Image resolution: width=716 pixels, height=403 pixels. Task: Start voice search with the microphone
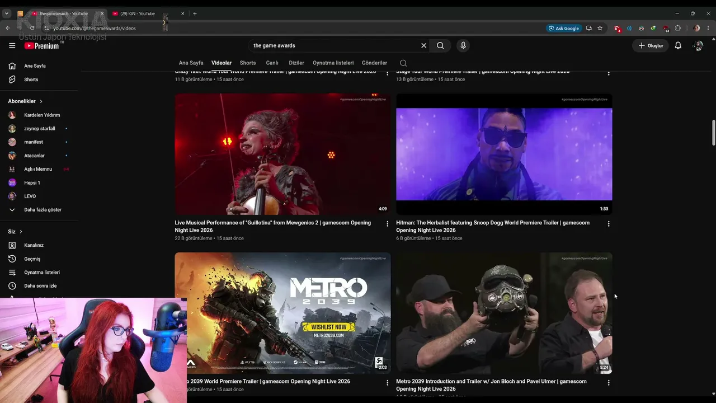[x=463, y=45]
